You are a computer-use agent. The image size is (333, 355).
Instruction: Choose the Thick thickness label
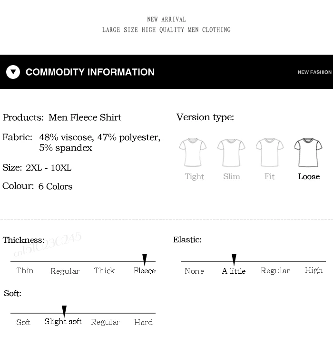[x=104, y=270]
